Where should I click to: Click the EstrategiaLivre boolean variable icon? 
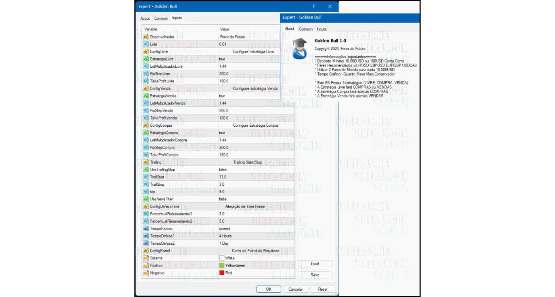coord(145,59)
